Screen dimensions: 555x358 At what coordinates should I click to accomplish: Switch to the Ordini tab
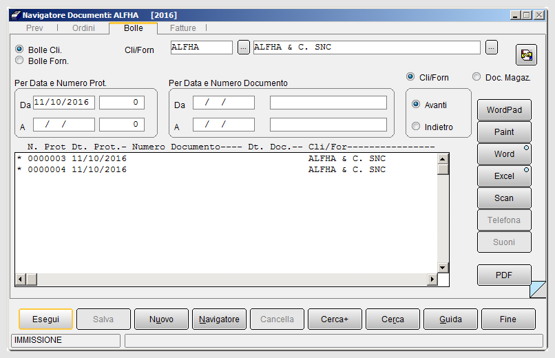(x=83, y=28)
